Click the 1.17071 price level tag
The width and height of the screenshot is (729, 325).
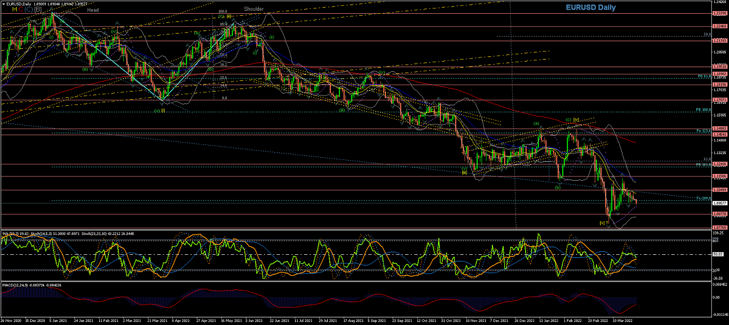coord(719,100)
